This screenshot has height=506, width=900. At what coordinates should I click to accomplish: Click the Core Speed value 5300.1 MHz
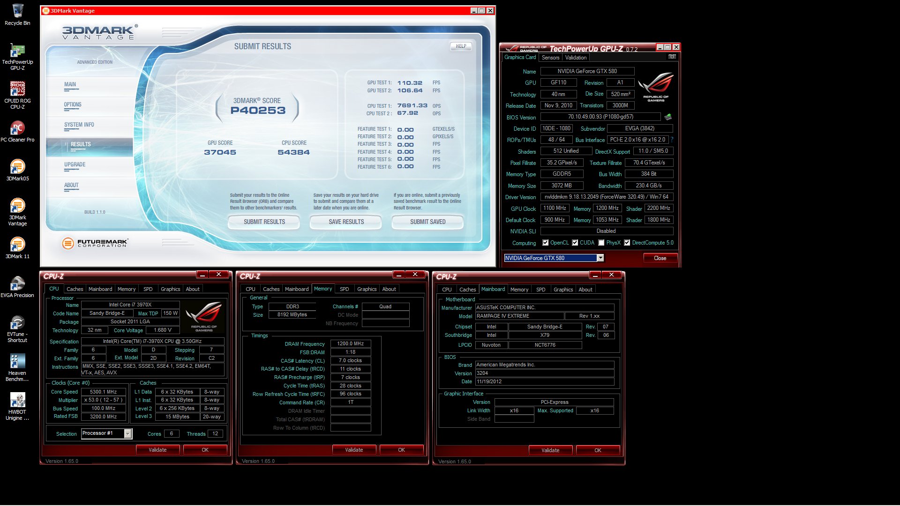(x=103, y=392)
